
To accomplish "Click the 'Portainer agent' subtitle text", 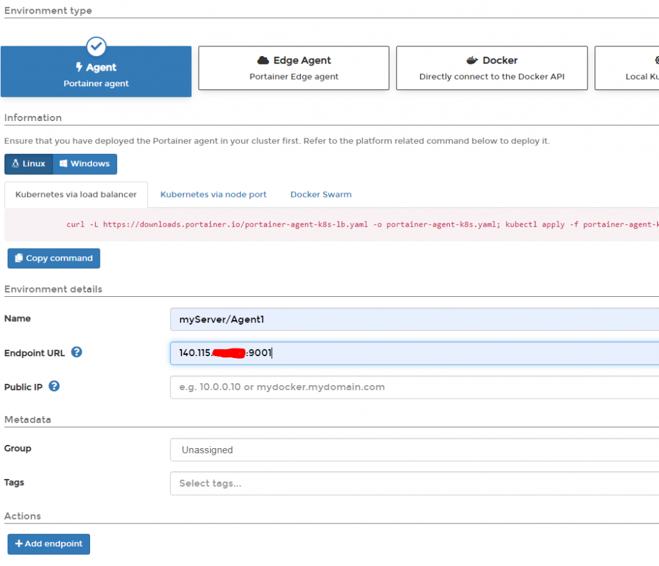I will click(97, 83).
